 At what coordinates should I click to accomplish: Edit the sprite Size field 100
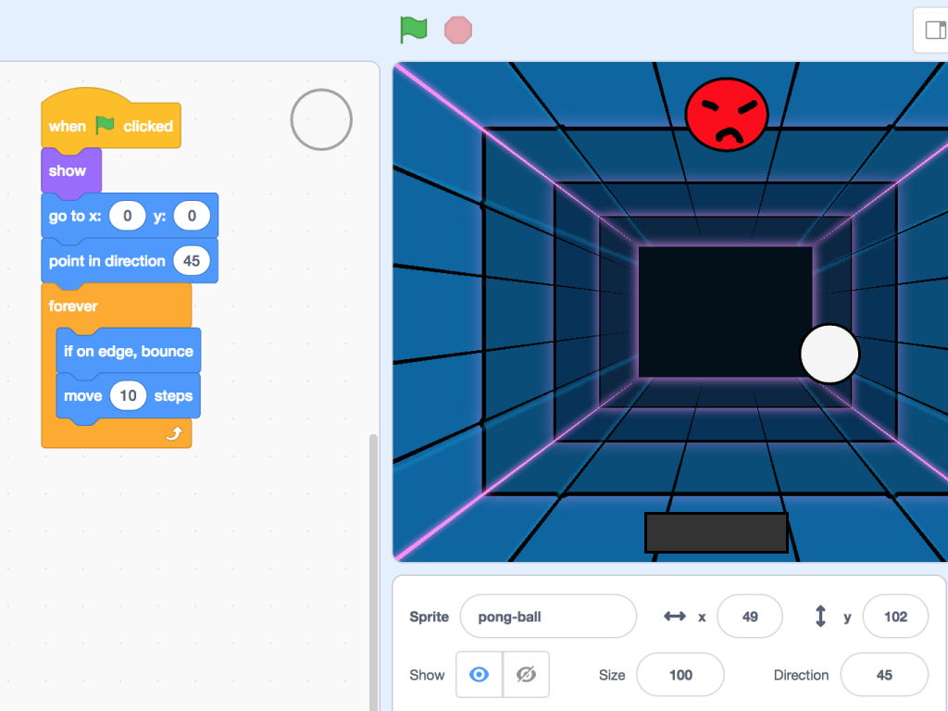[x=680, y=675]
